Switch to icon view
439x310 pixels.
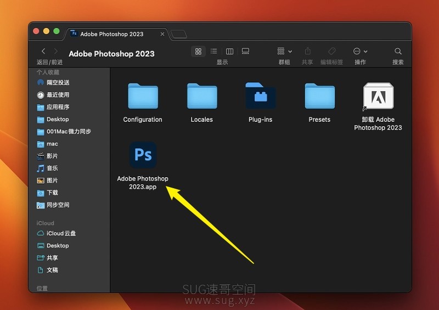point(198,51)
